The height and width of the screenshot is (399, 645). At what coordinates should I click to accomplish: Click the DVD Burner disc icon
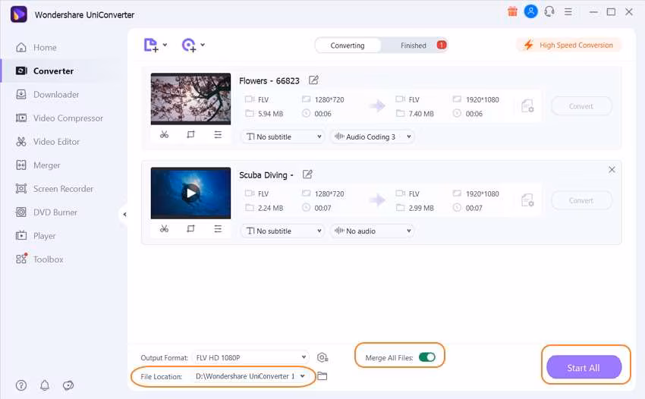(x=21, y=212)
